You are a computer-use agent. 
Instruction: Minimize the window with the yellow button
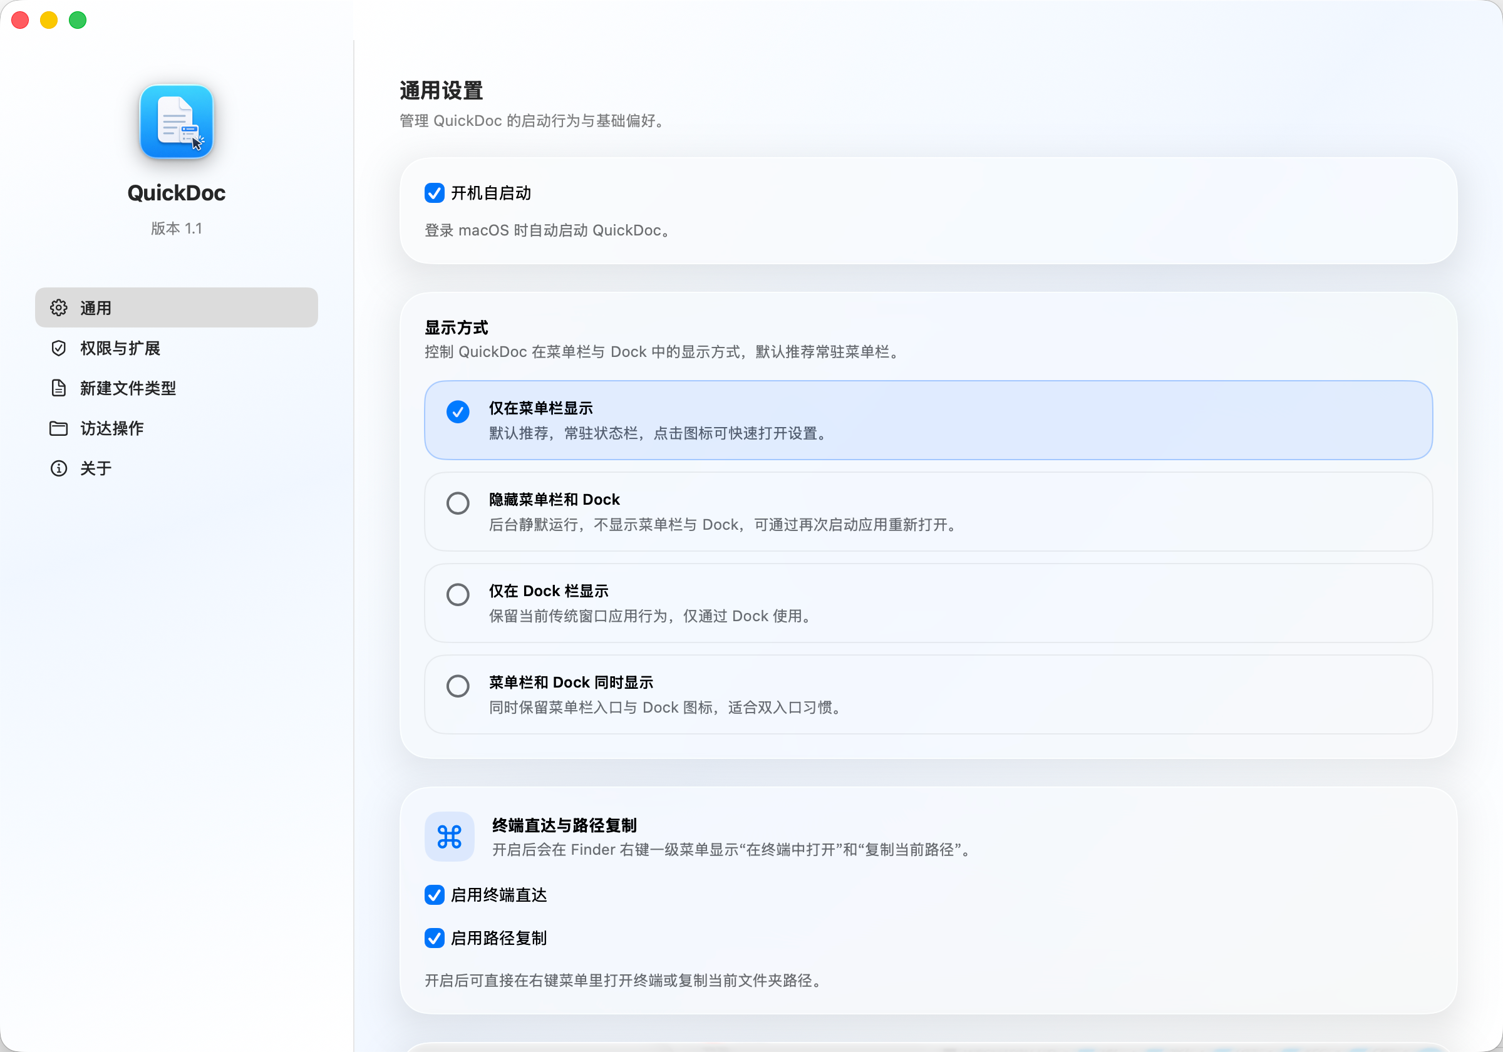[49, 20]
